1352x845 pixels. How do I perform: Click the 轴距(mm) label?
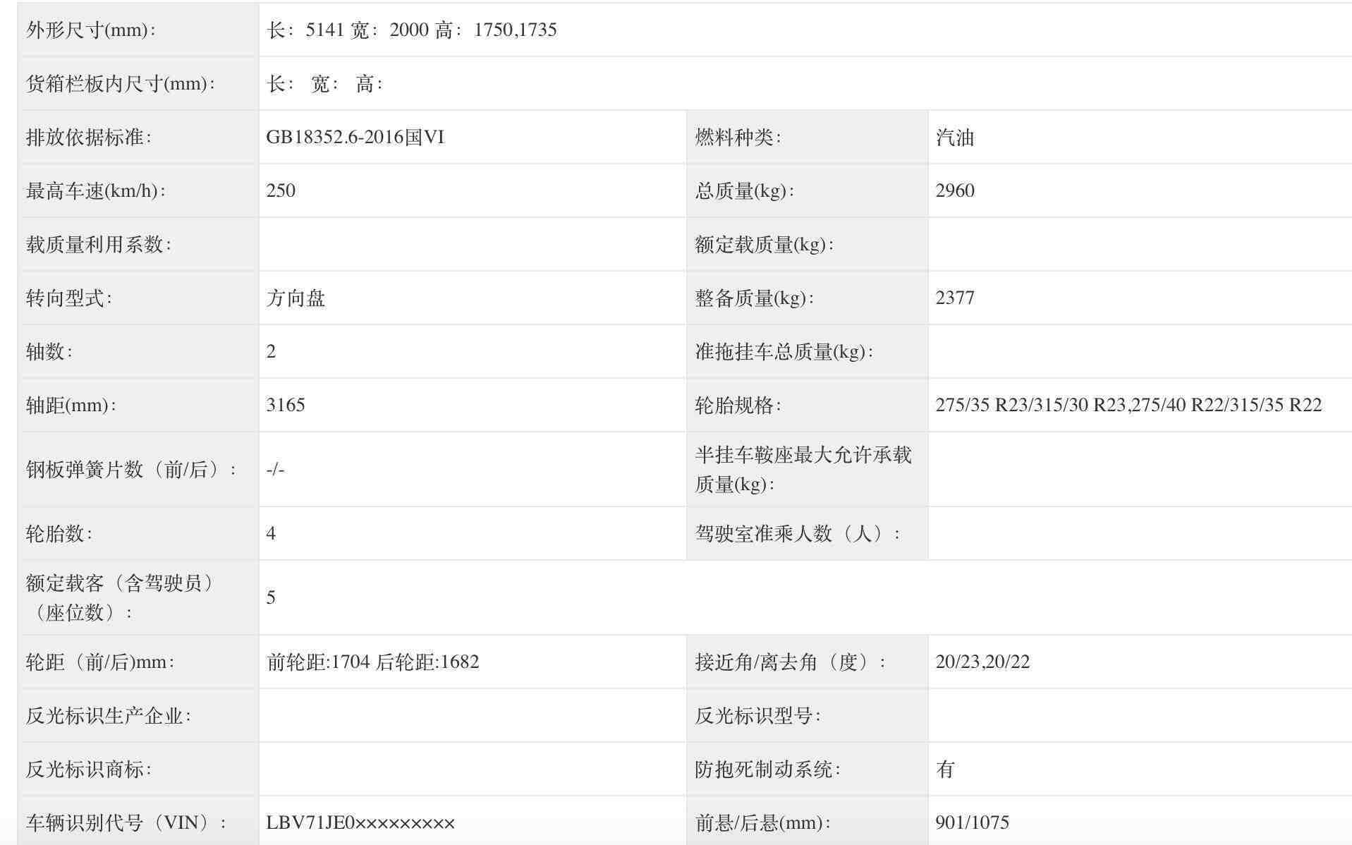(x=71, y=405)
